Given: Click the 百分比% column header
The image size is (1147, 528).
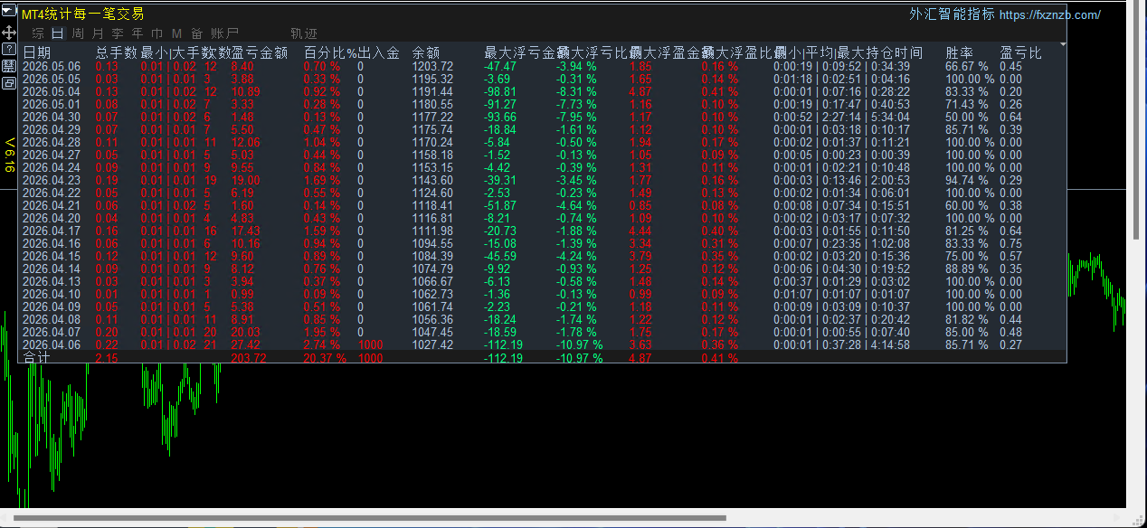Looking at the screenshot, I should click(x=330, y=52).
